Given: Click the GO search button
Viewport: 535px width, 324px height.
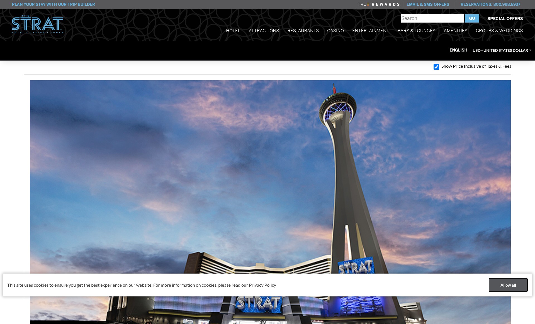Looking at the screenshot, I should click(472, 18).
